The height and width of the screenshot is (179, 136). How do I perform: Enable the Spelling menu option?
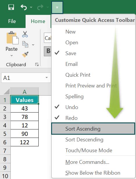93,96
